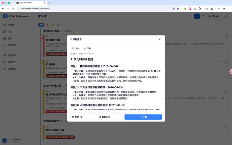This screenshot has height=145, width=232.
Task: Open the Chrome three-dot menu
Action: tap(229, 9)
